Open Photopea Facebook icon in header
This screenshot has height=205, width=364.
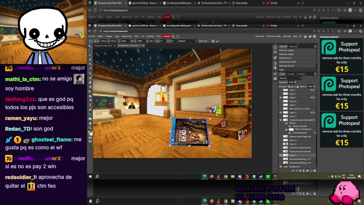coord(315,36)
